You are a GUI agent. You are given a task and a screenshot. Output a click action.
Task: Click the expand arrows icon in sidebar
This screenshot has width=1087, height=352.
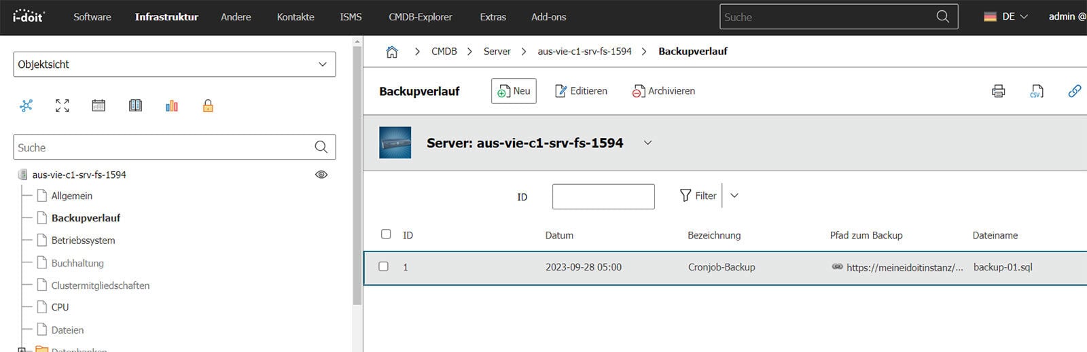pyautogui.click(x=63, y=105)
